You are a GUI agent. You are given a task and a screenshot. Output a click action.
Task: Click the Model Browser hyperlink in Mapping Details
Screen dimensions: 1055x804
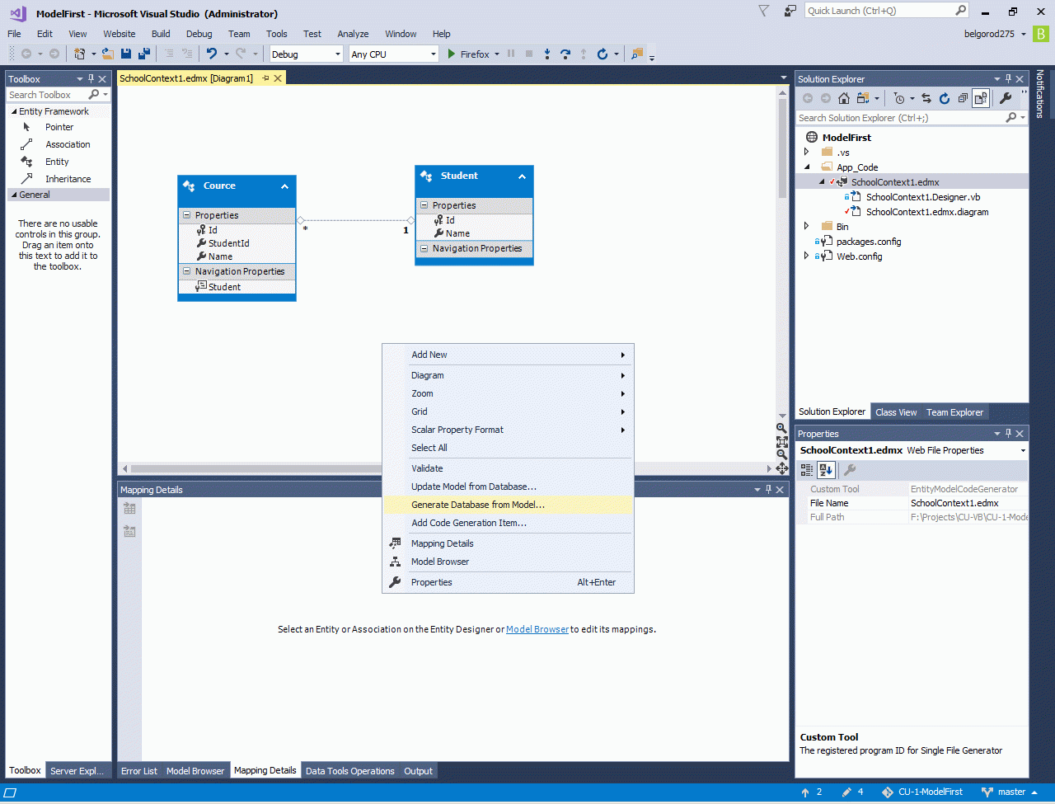point(537,629)
